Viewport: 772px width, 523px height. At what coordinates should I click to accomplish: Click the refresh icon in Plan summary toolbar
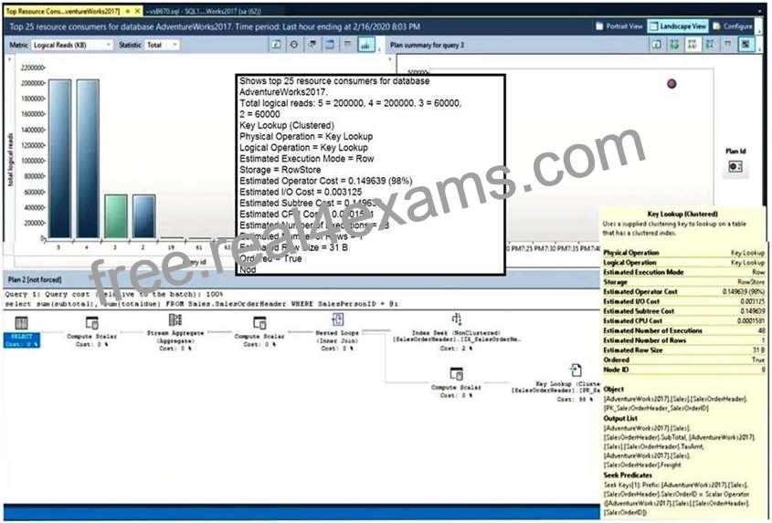(657, 45)
